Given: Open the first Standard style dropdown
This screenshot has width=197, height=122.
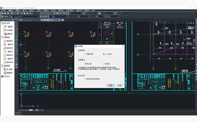Looking at the screenshot, I should [112, 13].
